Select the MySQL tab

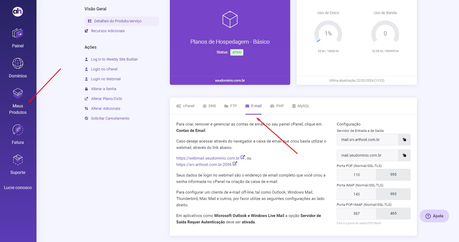click(301, 106)
